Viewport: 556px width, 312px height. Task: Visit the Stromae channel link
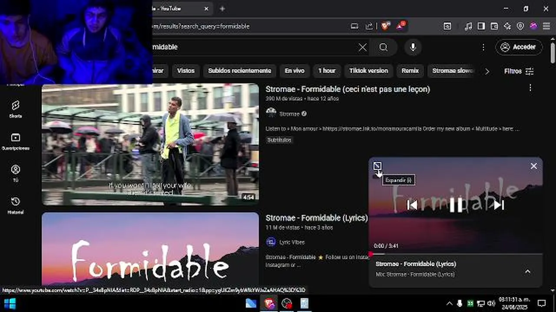point(289,114)
